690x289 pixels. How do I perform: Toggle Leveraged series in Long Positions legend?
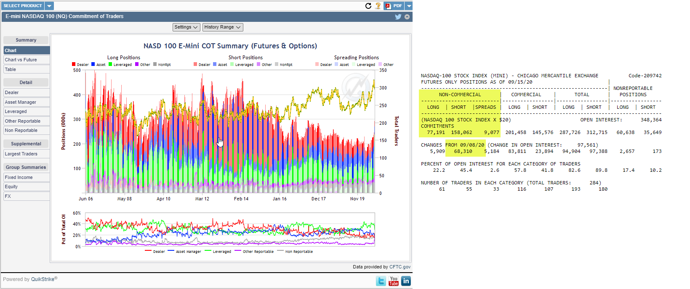[120, 65]
